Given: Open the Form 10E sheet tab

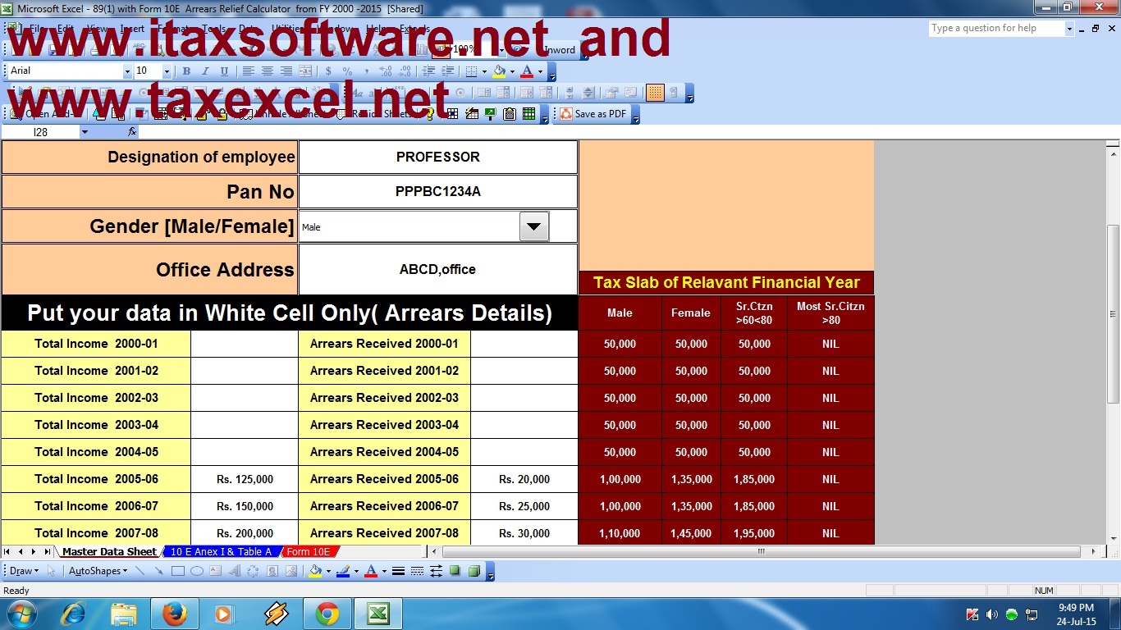Looking at the screenshot, I should [309, 552].
